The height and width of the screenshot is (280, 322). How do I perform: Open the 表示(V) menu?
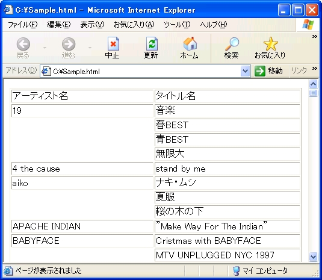coord(92,25)
